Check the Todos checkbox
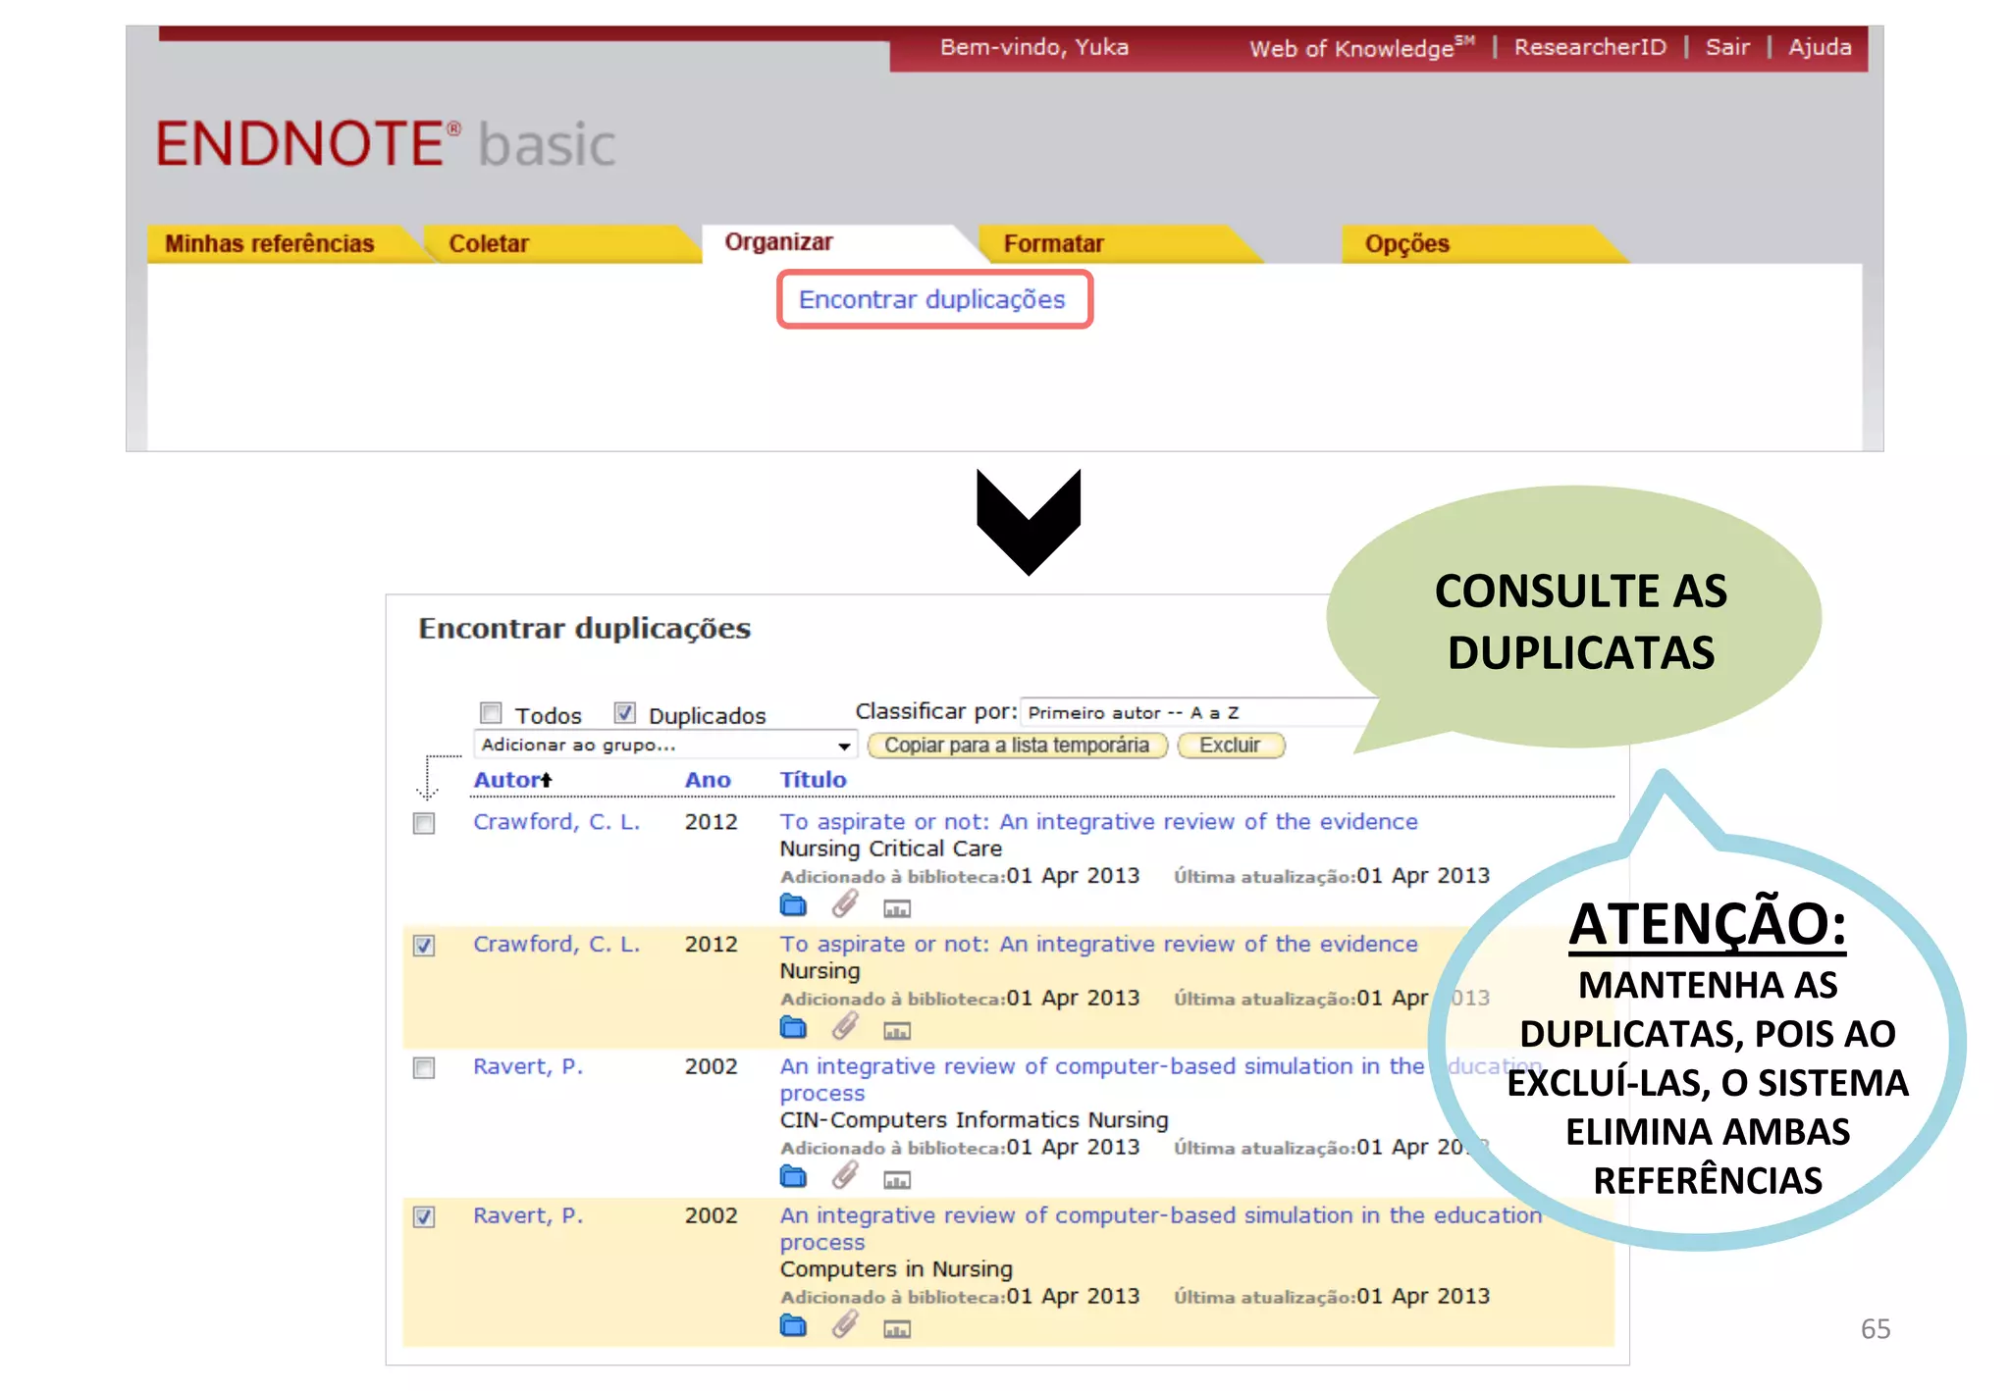The image size is (2010, 1391). coord(491,712)
